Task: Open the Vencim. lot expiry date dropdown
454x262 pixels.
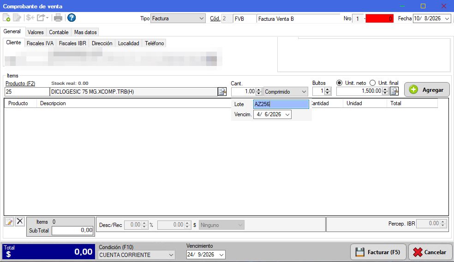Action: (287, 115)
